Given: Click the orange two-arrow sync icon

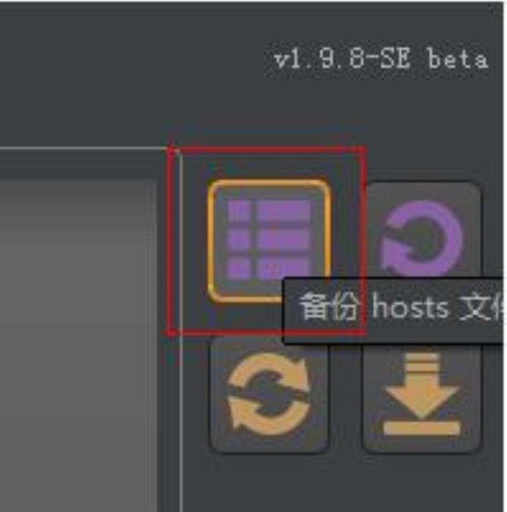Looking at the screenshot, I should (x=269, y=394).
